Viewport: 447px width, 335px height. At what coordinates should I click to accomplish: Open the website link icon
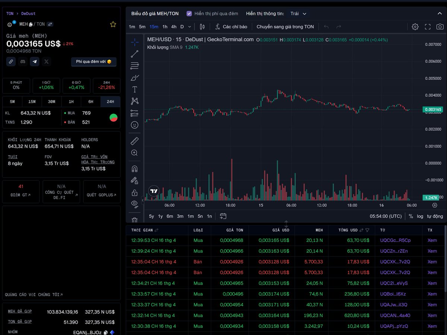pyautogui.click(x=11, y=61)
